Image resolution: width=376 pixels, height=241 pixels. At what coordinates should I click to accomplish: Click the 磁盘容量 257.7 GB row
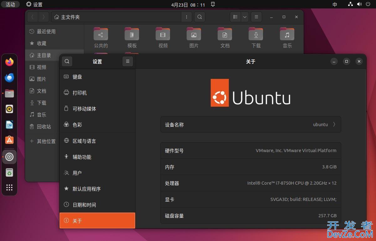tap(251, 215)
